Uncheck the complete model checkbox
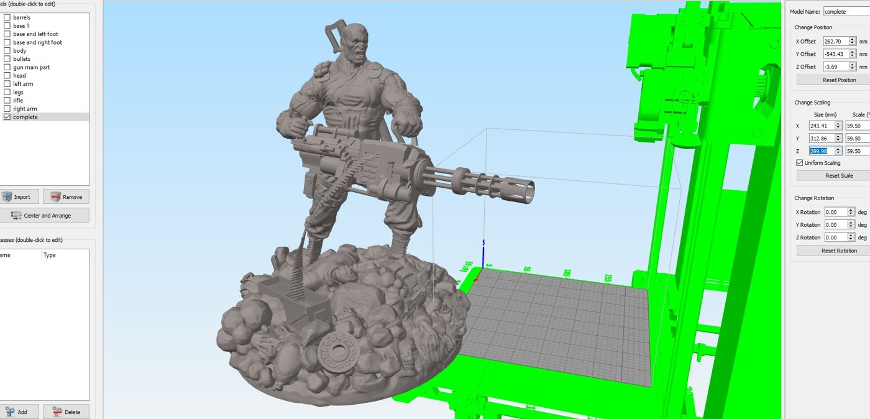This screenshot has height=419, width=870. (7, 117)
